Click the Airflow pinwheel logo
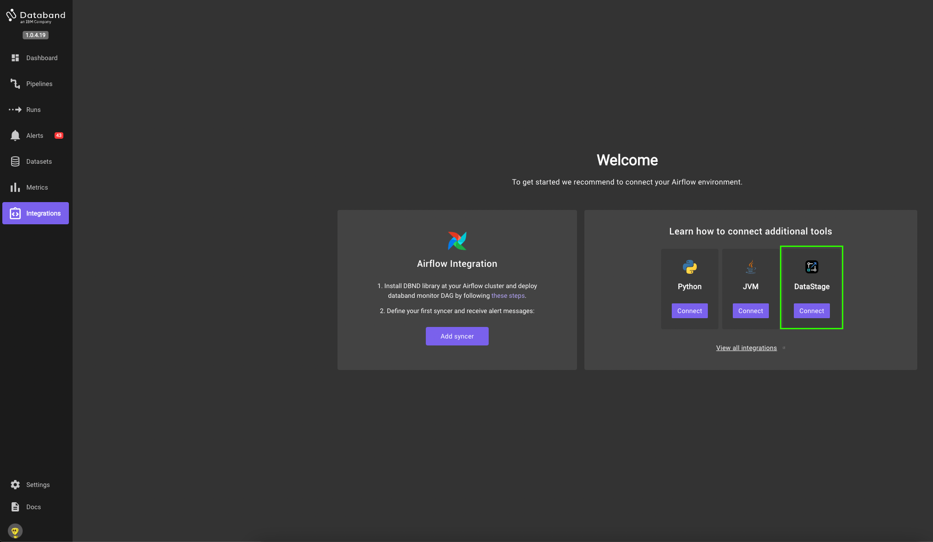This screenshot has height=542, width=933. tap(457, 241)
